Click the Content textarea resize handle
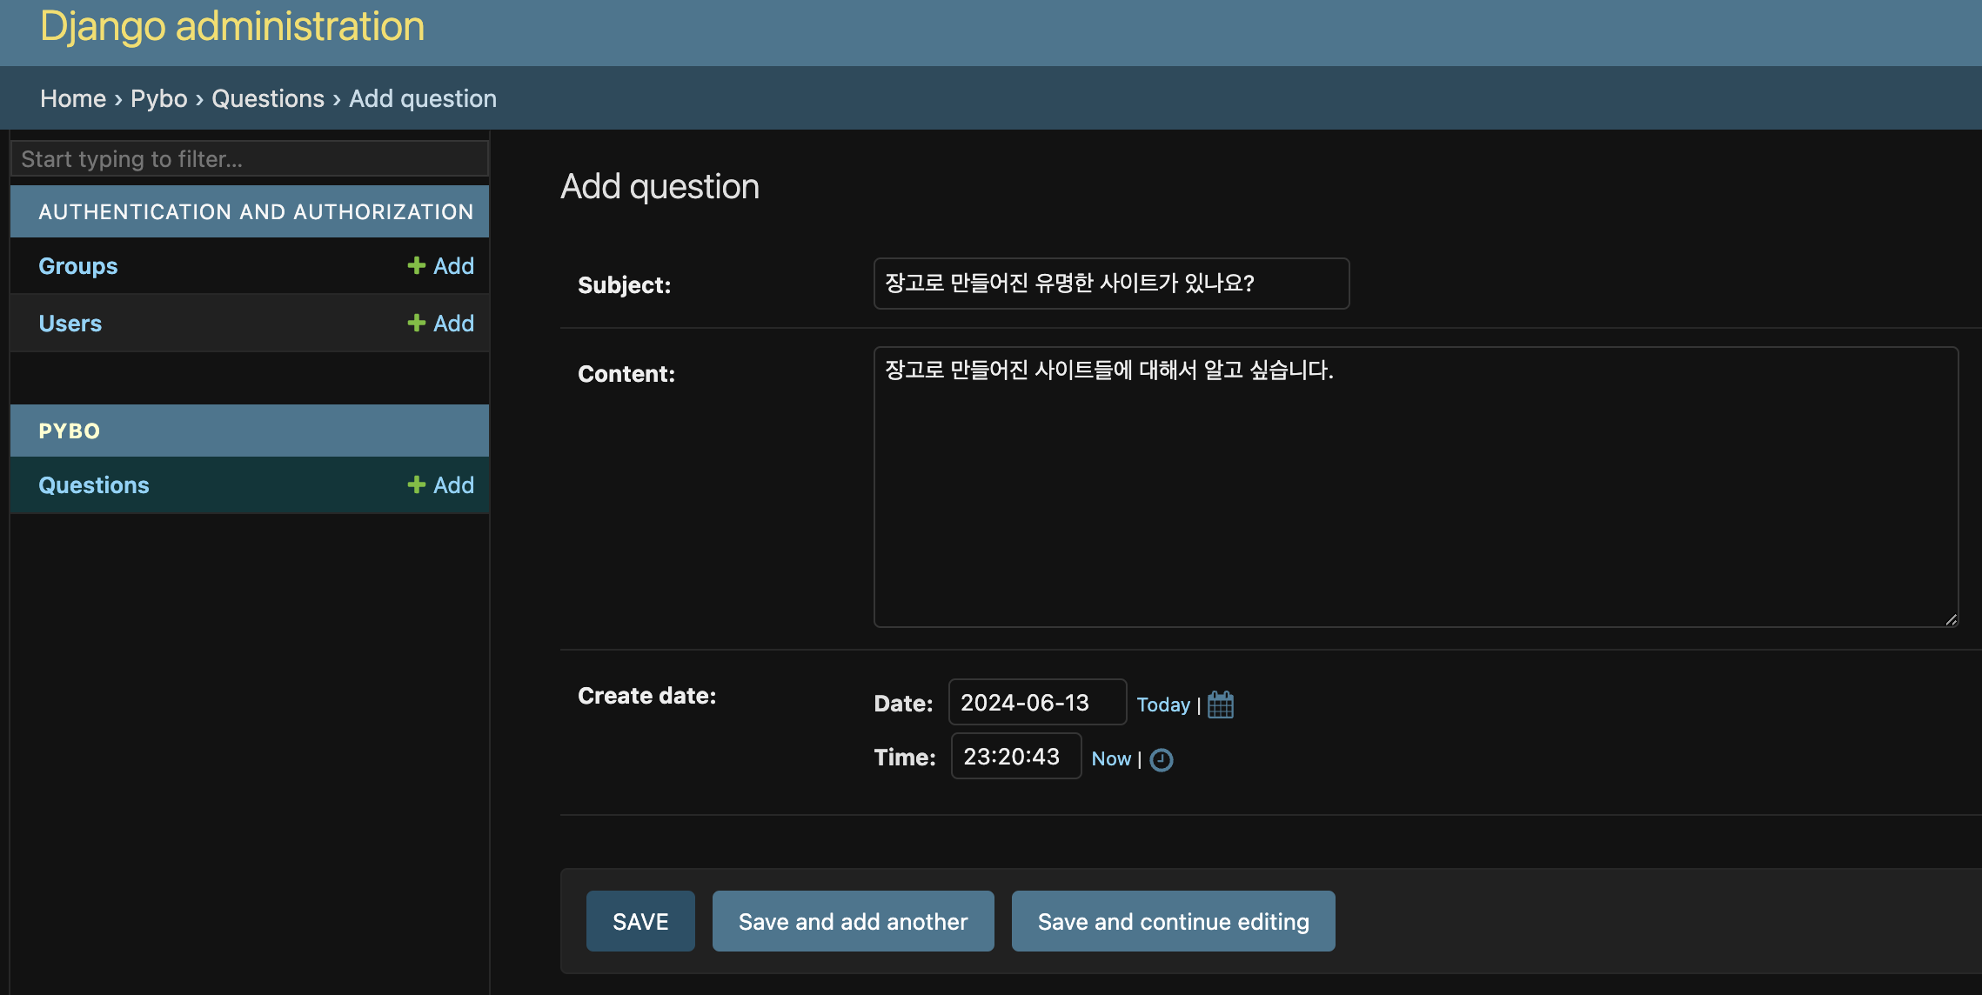1982x995 pixels. [x=1952, y=619]
